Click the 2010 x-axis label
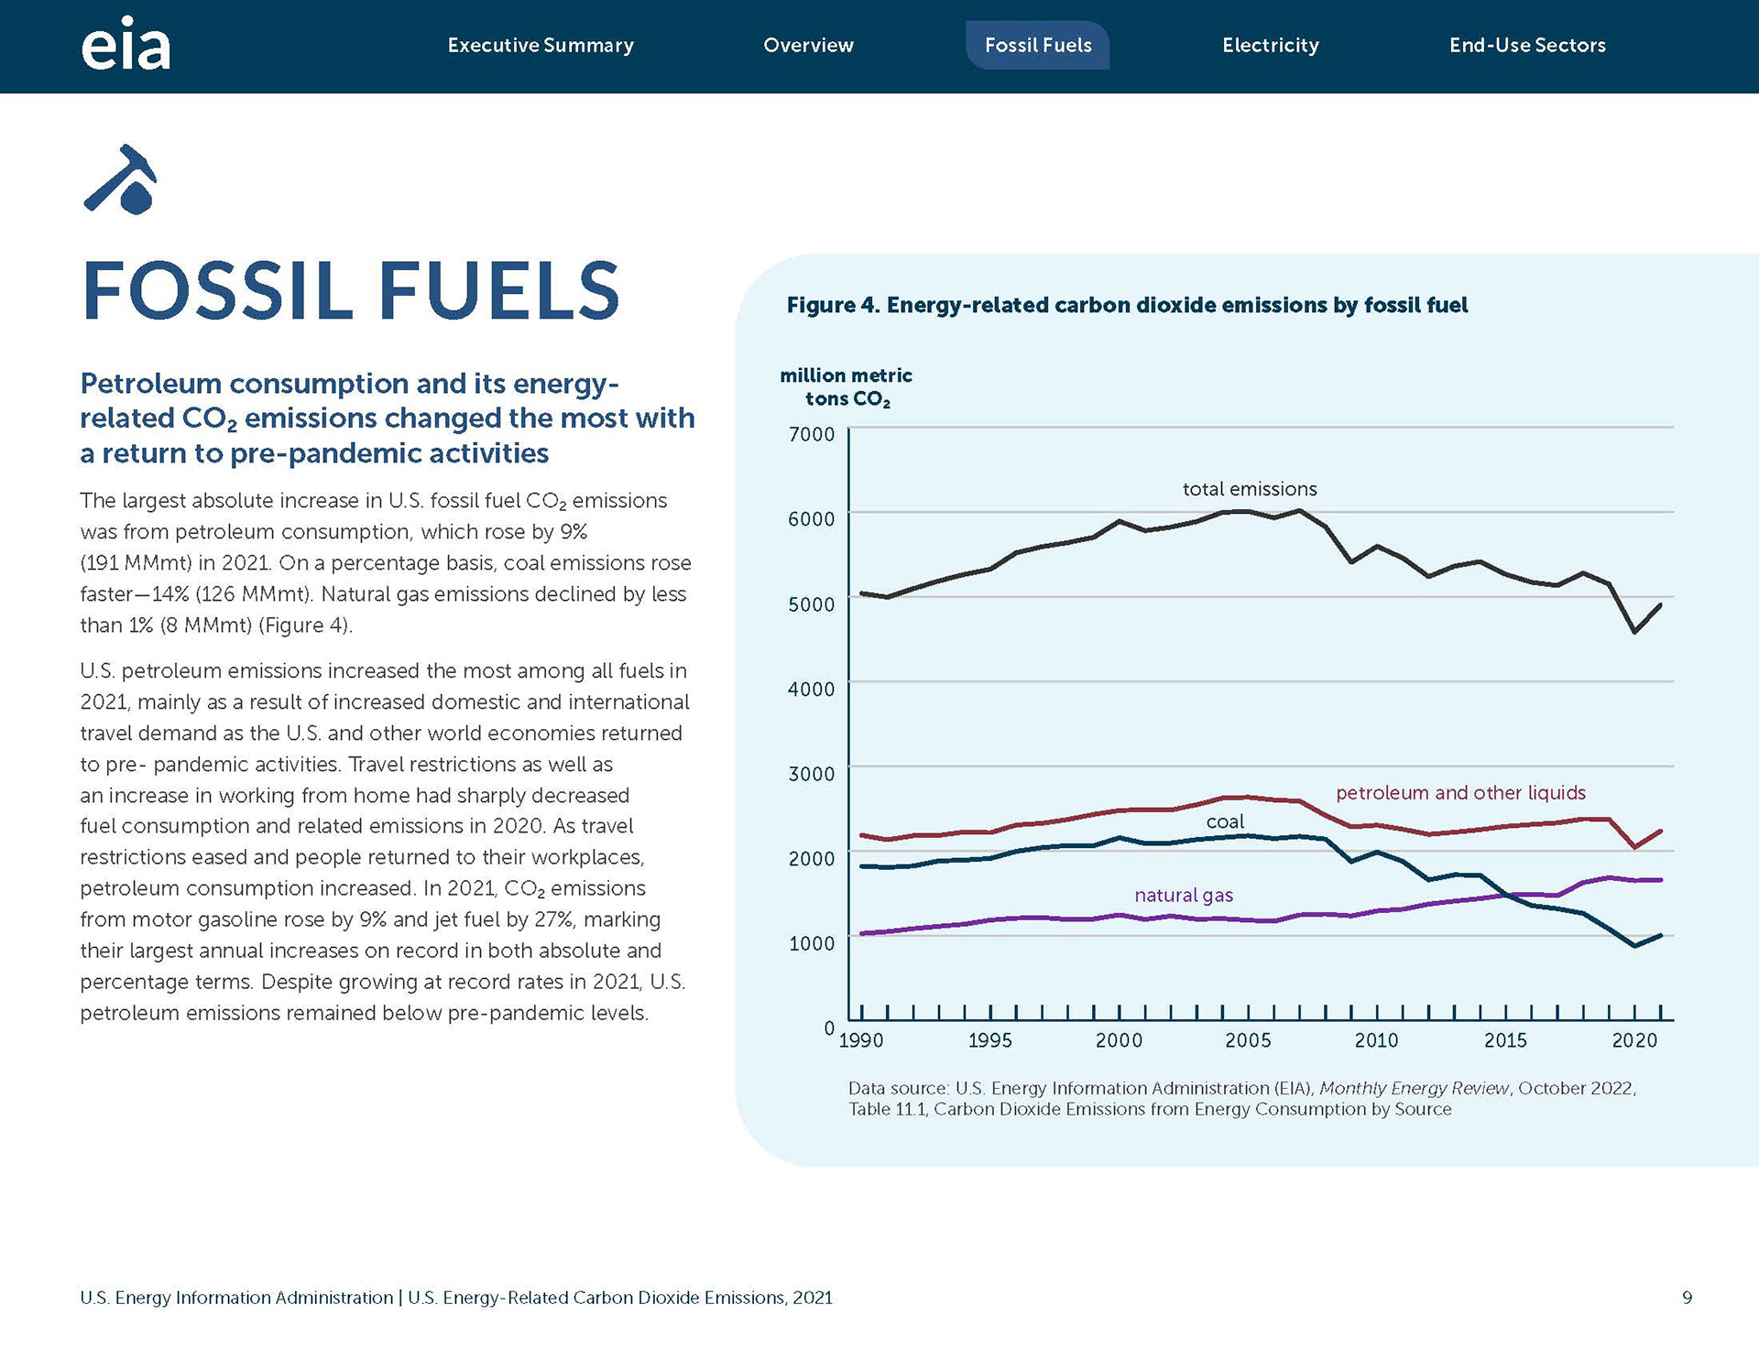The height and width of the screenshot is (1359, 1759). point(1377,1040)
